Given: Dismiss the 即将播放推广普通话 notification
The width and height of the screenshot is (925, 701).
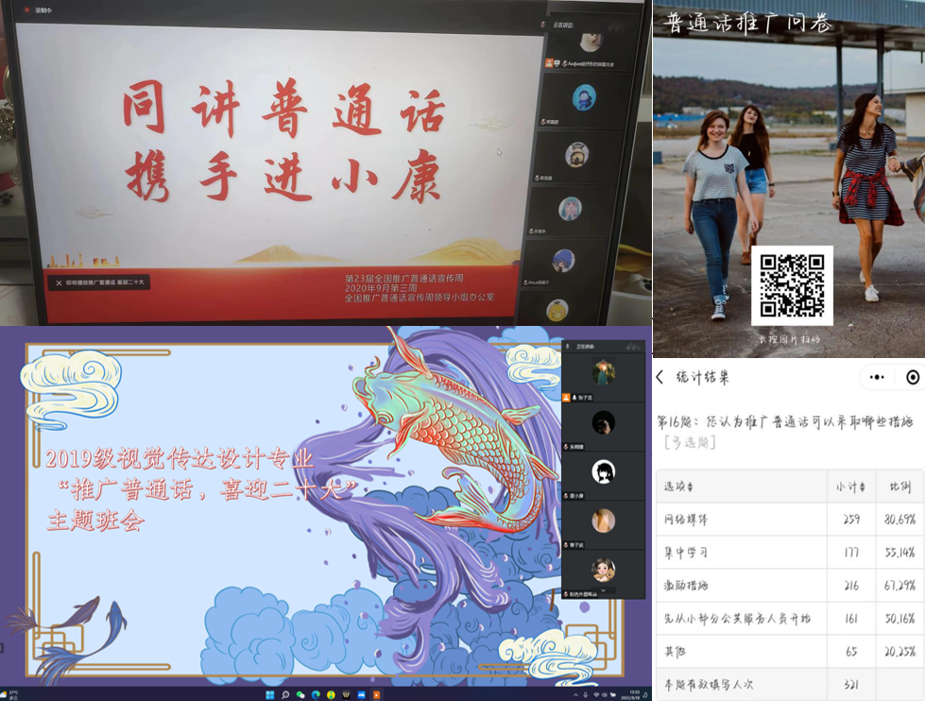Looking at the screenshot, I should click(59, 282).
